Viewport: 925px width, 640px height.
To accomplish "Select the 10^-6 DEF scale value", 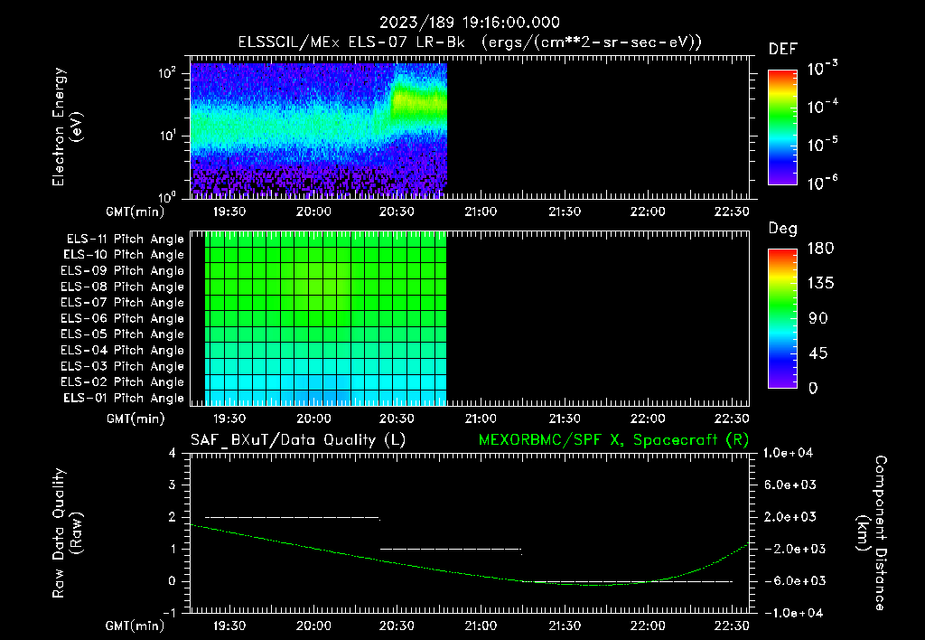I will [822, 183].
